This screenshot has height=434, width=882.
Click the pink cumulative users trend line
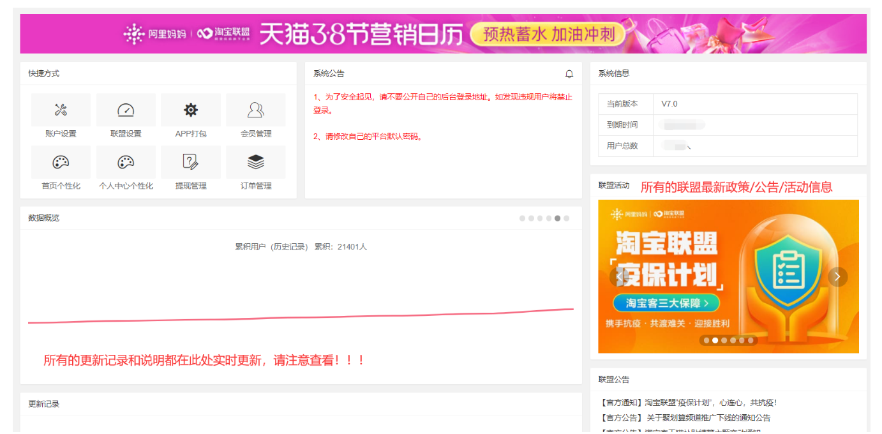(301, 317)
